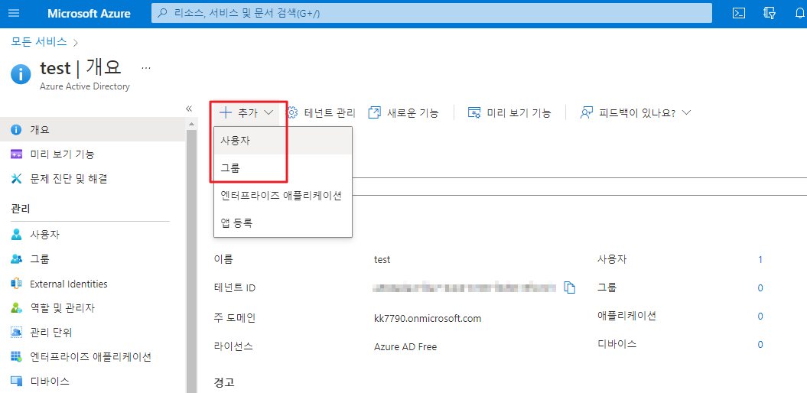Click the 추가 toolbar button label
This screenshot has width=807, height=393.
click(x=248, y=112)
